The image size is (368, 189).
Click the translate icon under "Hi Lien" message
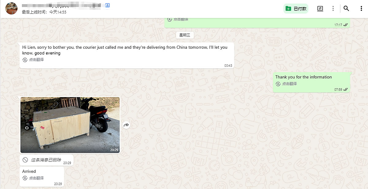[x=25, y=60]
